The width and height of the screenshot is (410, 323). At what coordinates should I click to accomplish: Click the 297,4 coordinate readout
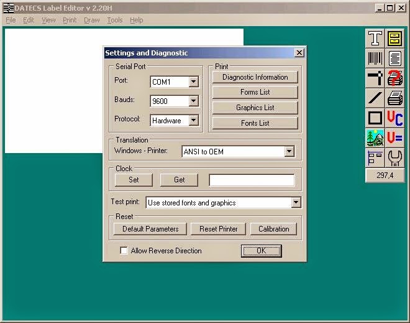(x=385, y=176)
